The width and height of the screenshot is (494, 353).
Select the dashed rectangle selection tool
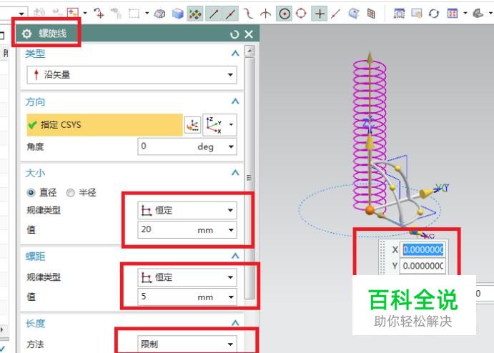(134, 14)
